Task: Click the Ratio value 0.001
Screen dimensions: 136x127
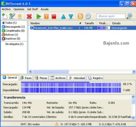Action: click(x=112, y=103)
